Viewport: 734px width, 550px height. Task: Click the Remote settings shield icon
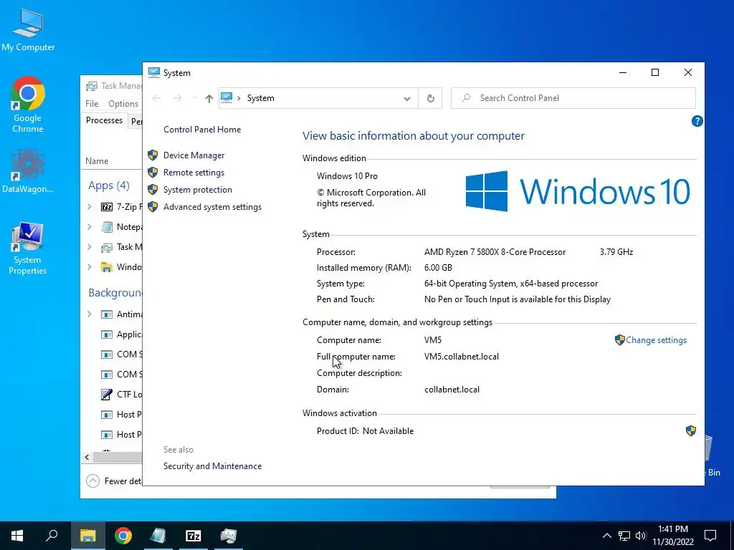point(153,172)
